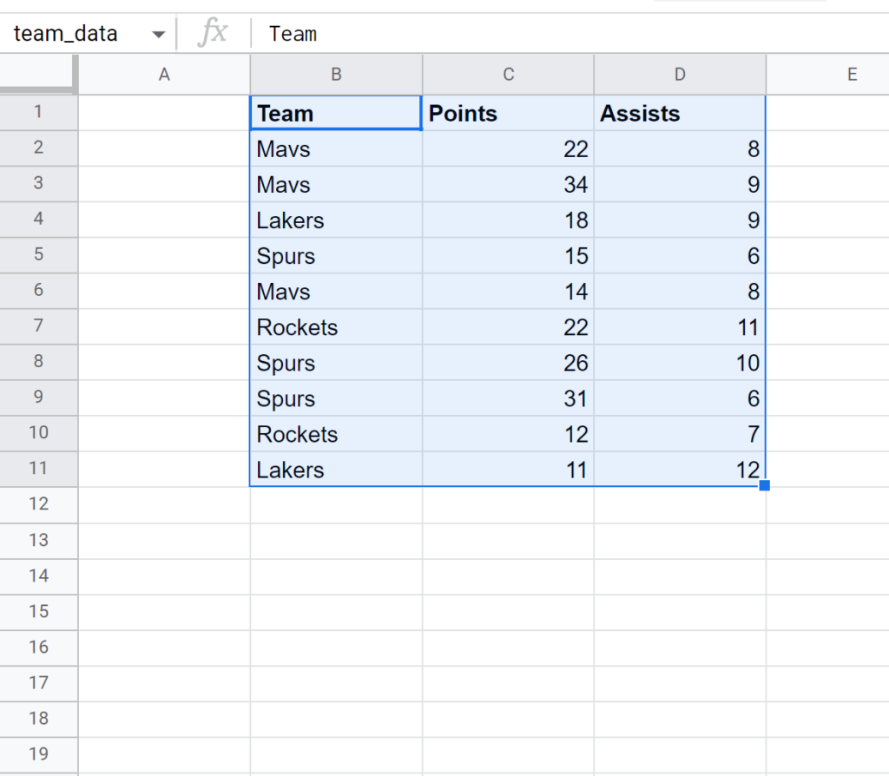
Task: Select the Assists cell with value 12
Action: [680, 470]
